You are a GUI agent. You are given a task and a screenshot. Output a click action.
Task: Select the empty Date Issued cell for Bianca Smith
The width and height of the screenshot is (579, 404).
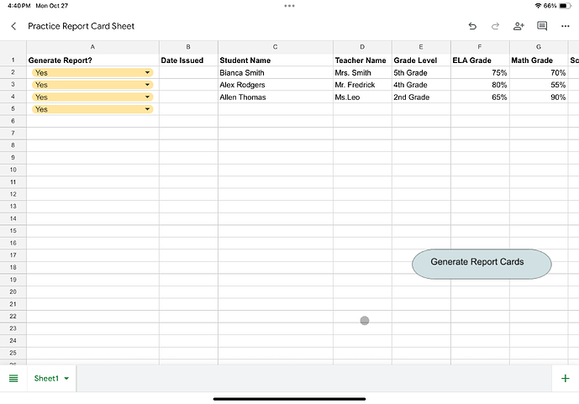188,73
